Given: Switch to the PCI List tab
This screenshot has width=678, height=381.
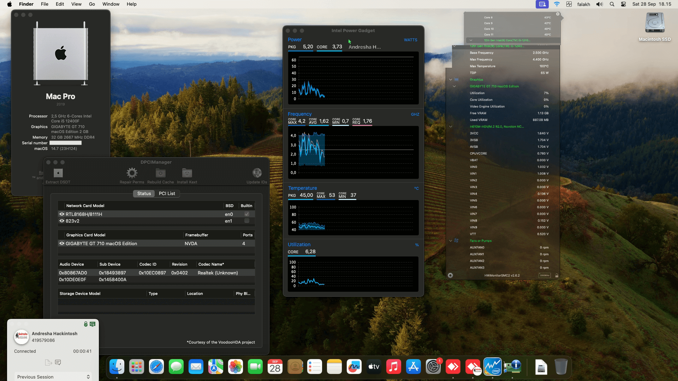Looking at the screenshot, I should tap(167, 193).
